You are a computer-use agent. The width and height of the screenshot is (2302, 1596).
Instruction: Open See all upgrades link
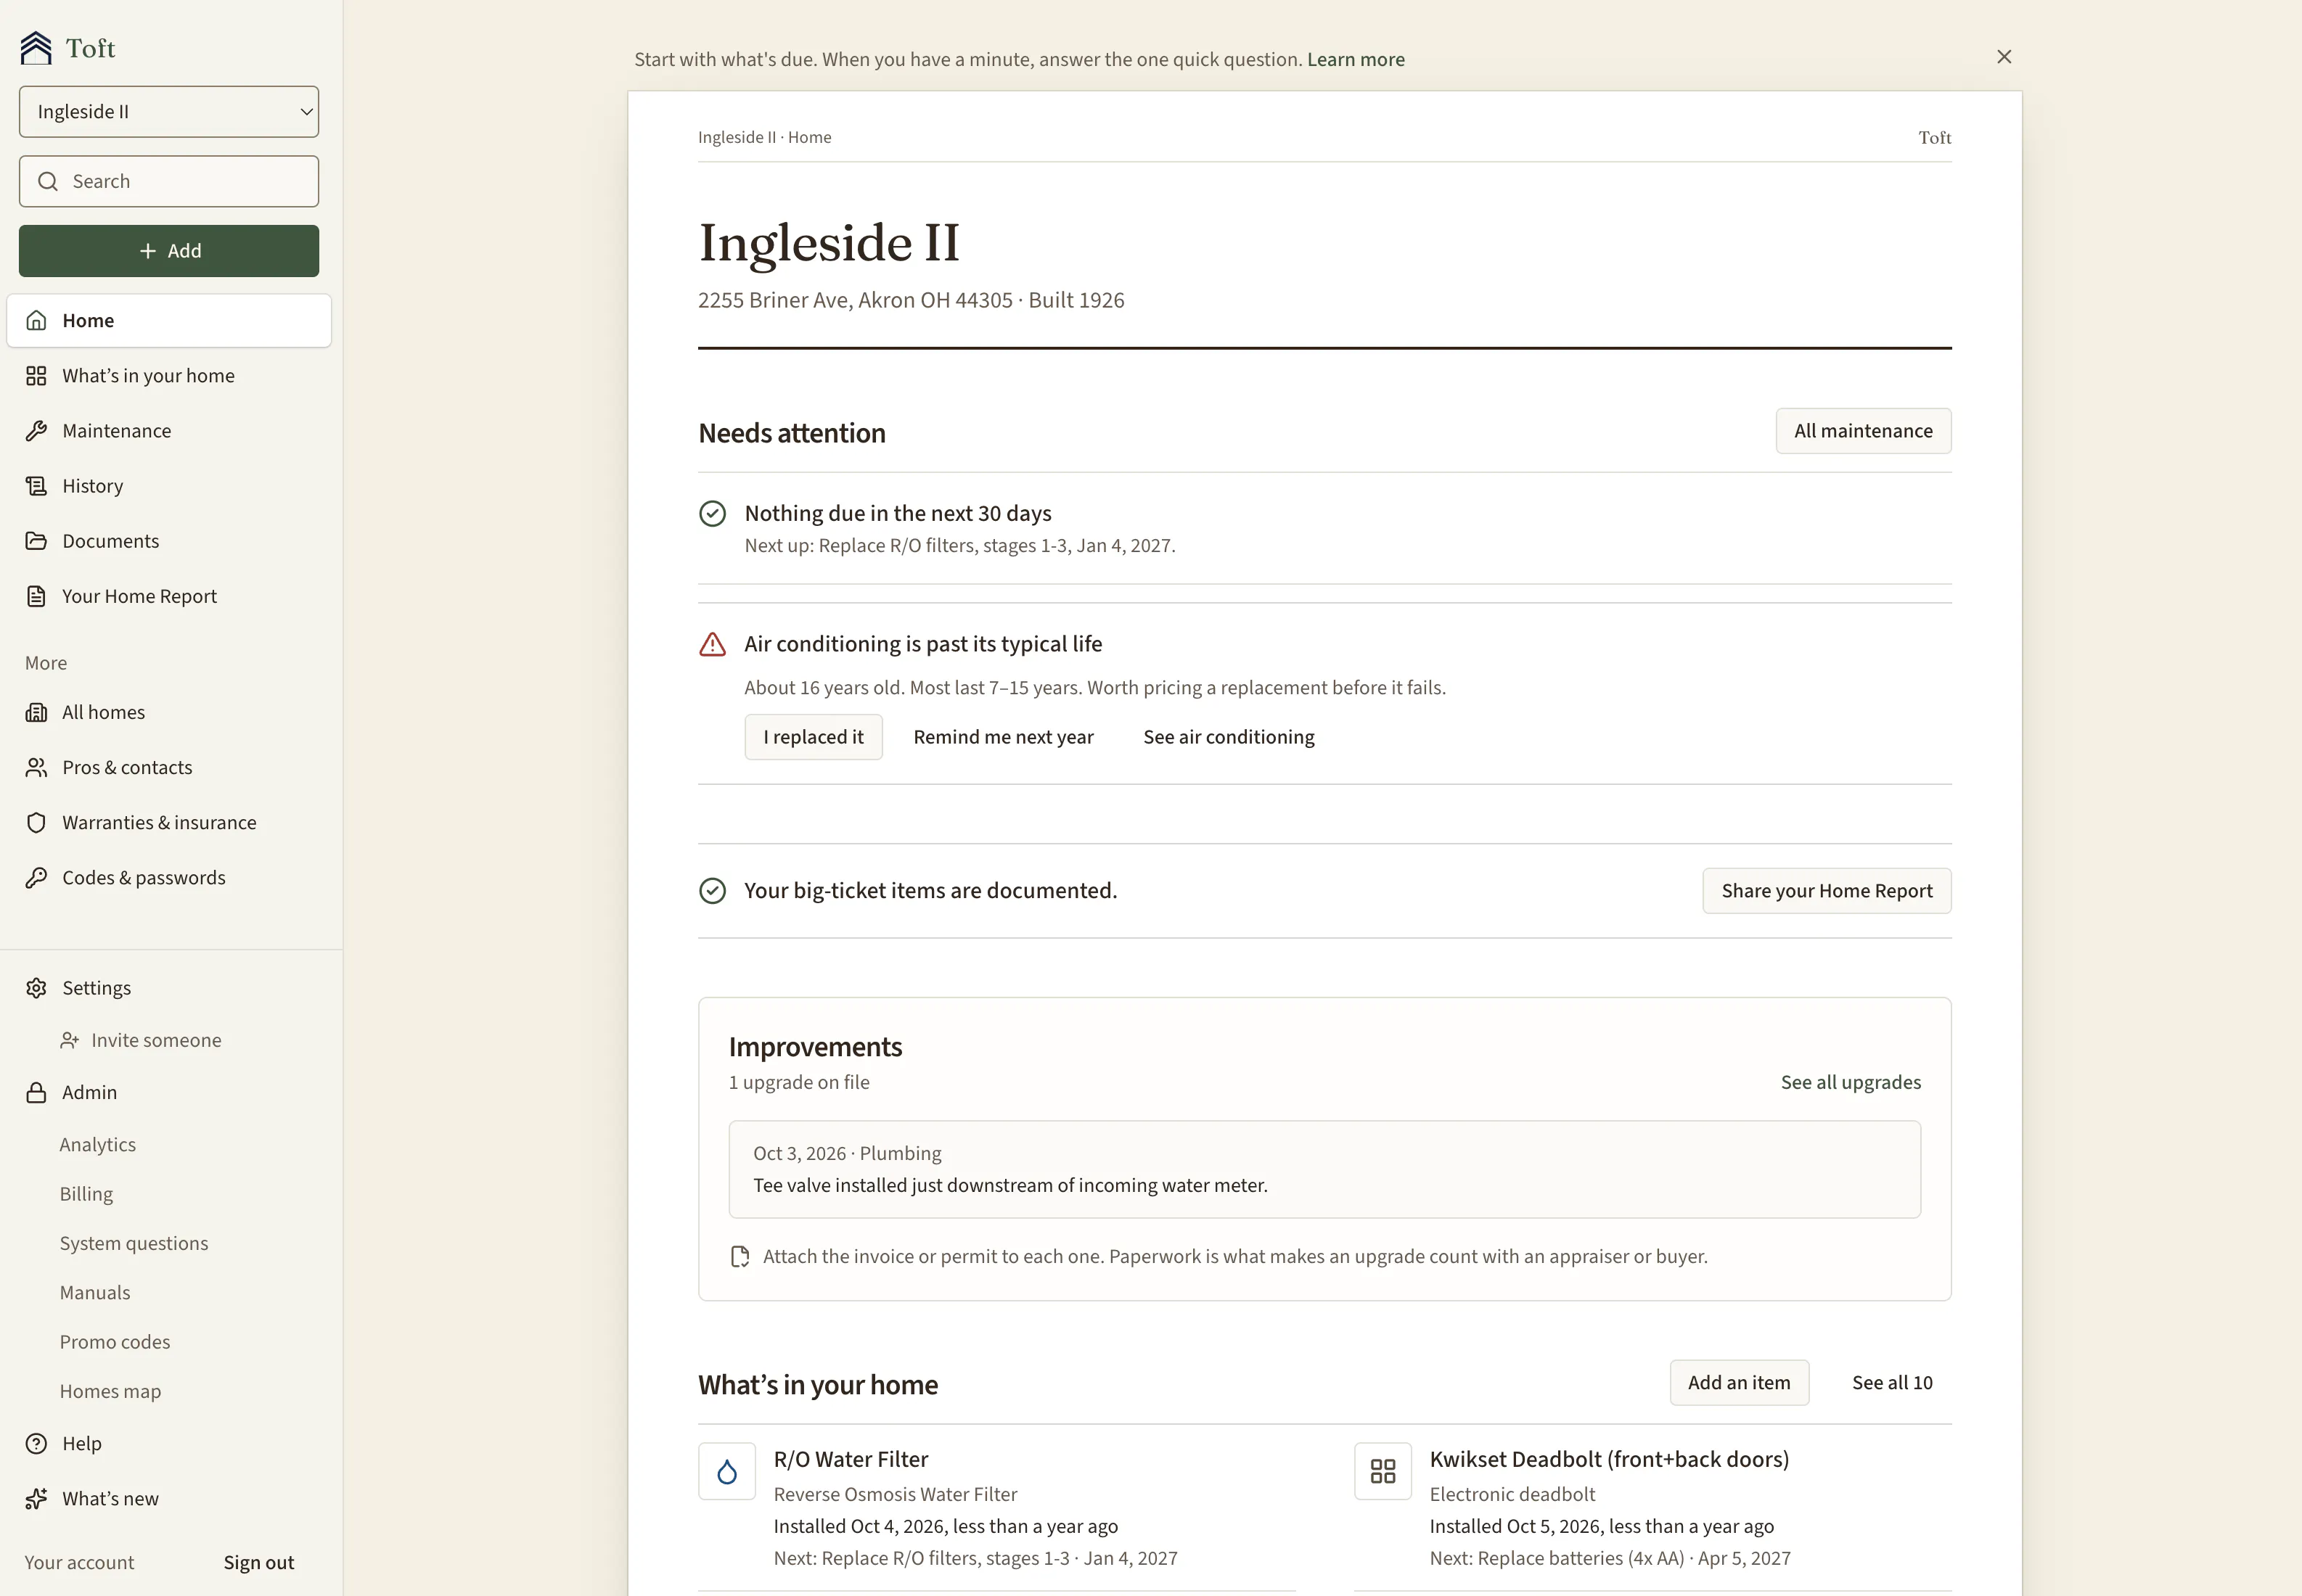(x=1851, y=1082)
